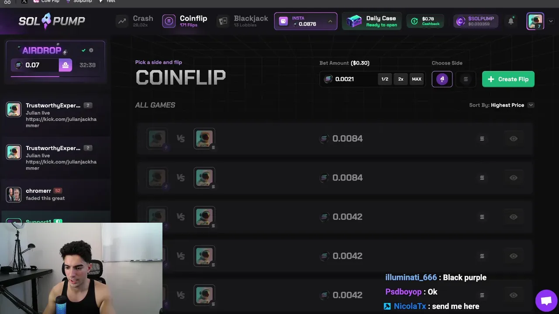Click the Bet Amount input field
The height and width of the screenshot is (314, 559).
click(354, 79)
